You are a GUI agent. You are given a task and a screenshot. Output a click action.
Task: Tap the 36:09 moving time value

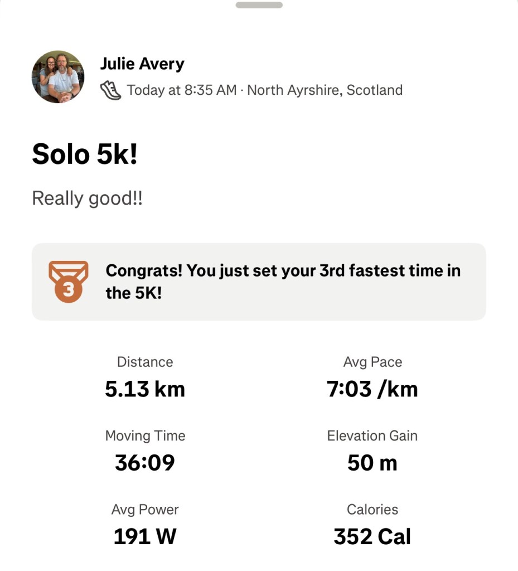145,462
